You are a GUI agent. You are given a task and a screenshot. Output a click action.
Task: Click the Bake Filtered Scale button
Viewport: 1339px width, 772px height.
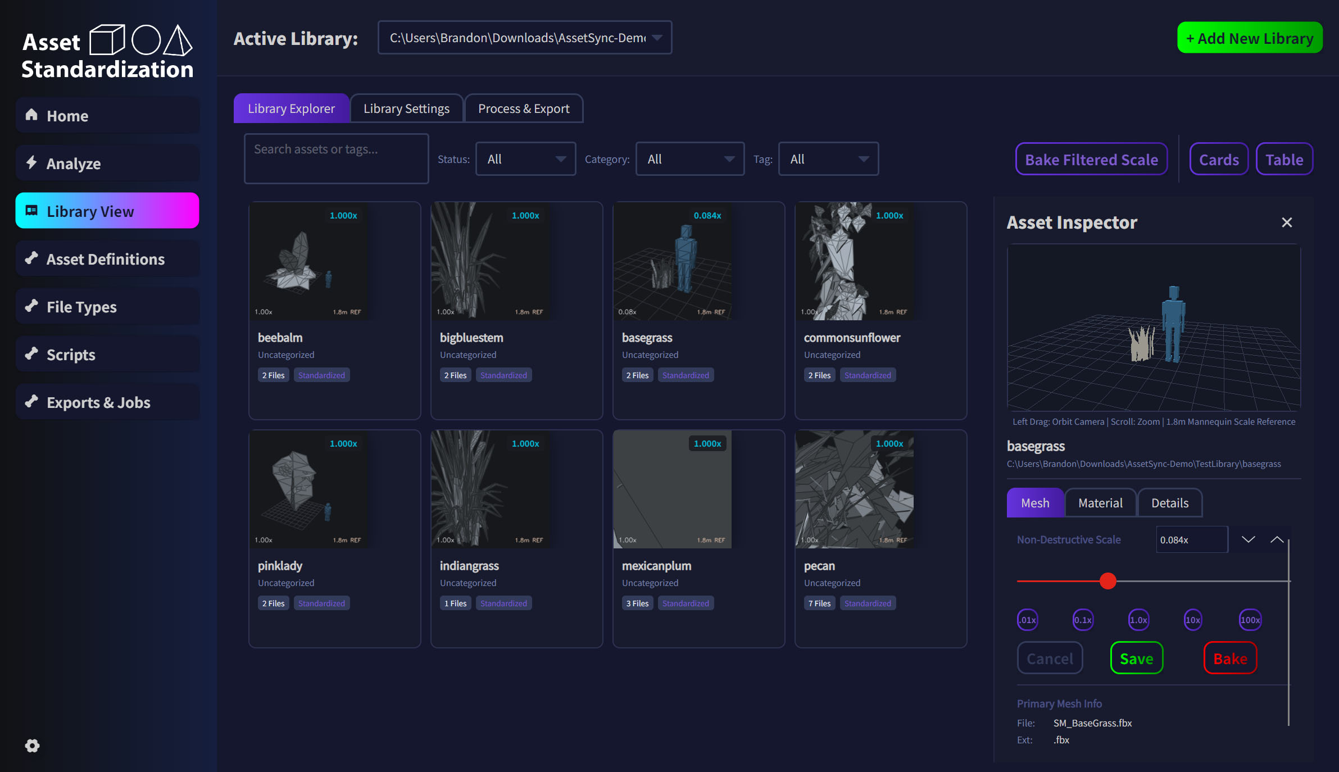(x=1091, y=160)
